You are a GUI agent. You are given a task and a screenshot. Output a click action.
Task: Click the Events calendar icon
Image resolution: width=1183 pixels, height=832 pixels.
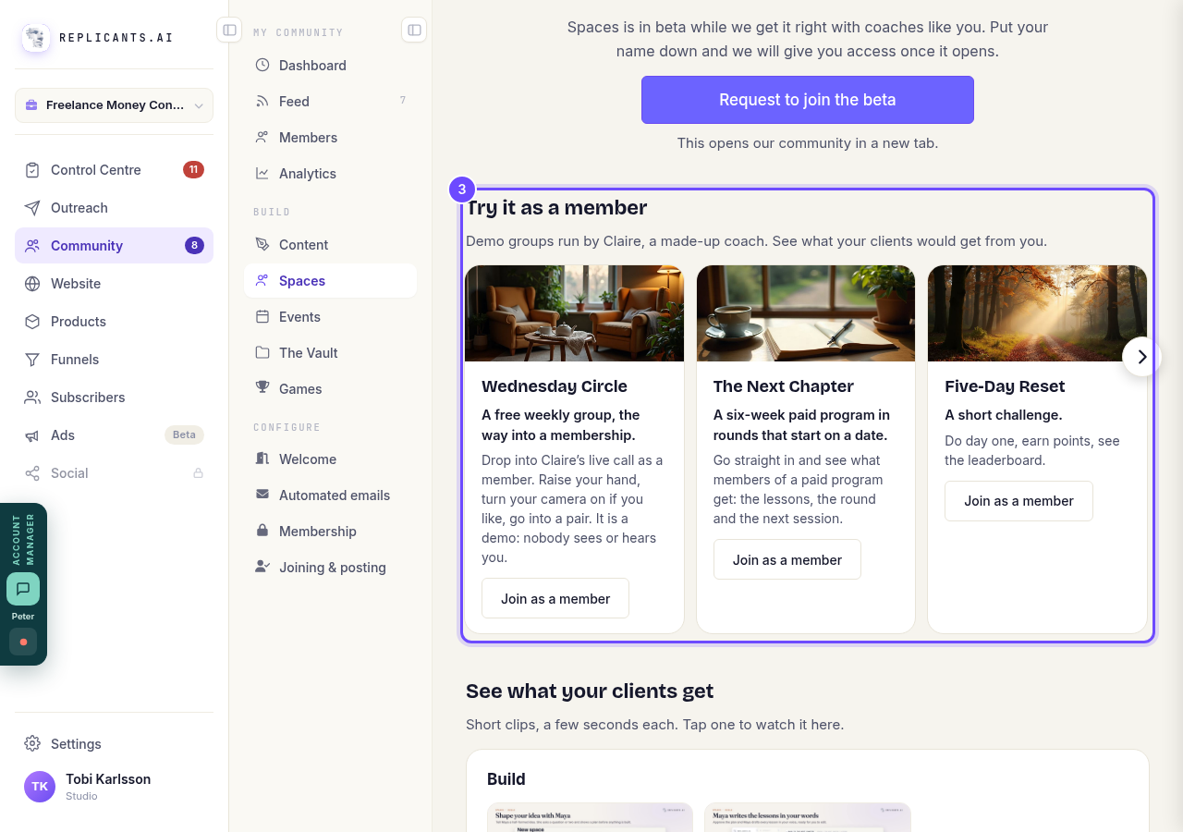click(262, 317)
